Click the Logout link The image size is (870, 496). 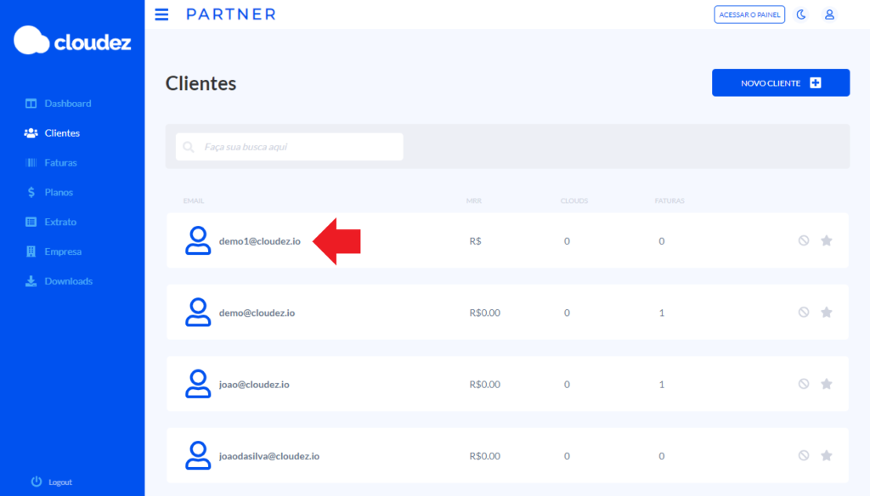(59, 482)
